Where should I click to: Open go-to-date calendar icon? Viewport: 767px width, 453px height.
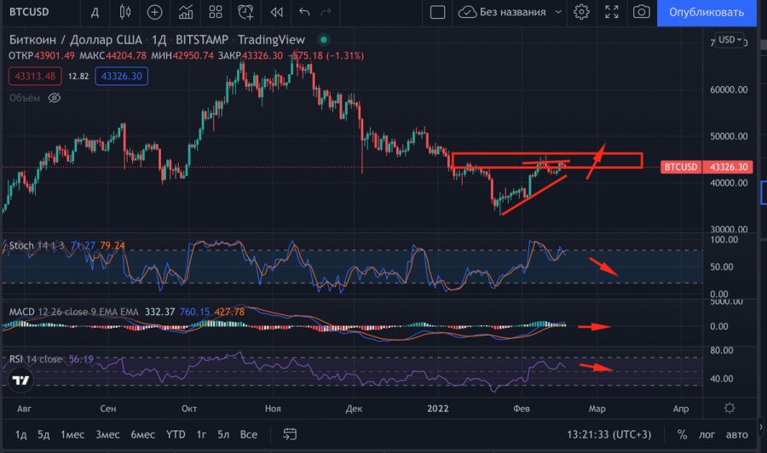290,434
